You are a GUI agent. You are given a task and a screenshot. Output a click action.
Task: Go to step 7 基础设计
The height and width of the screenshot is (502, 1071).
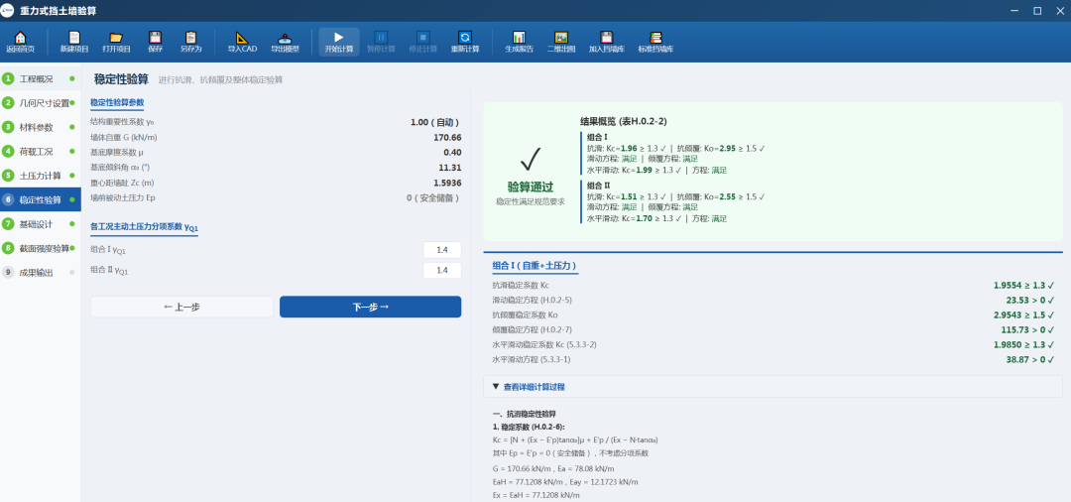41,224
